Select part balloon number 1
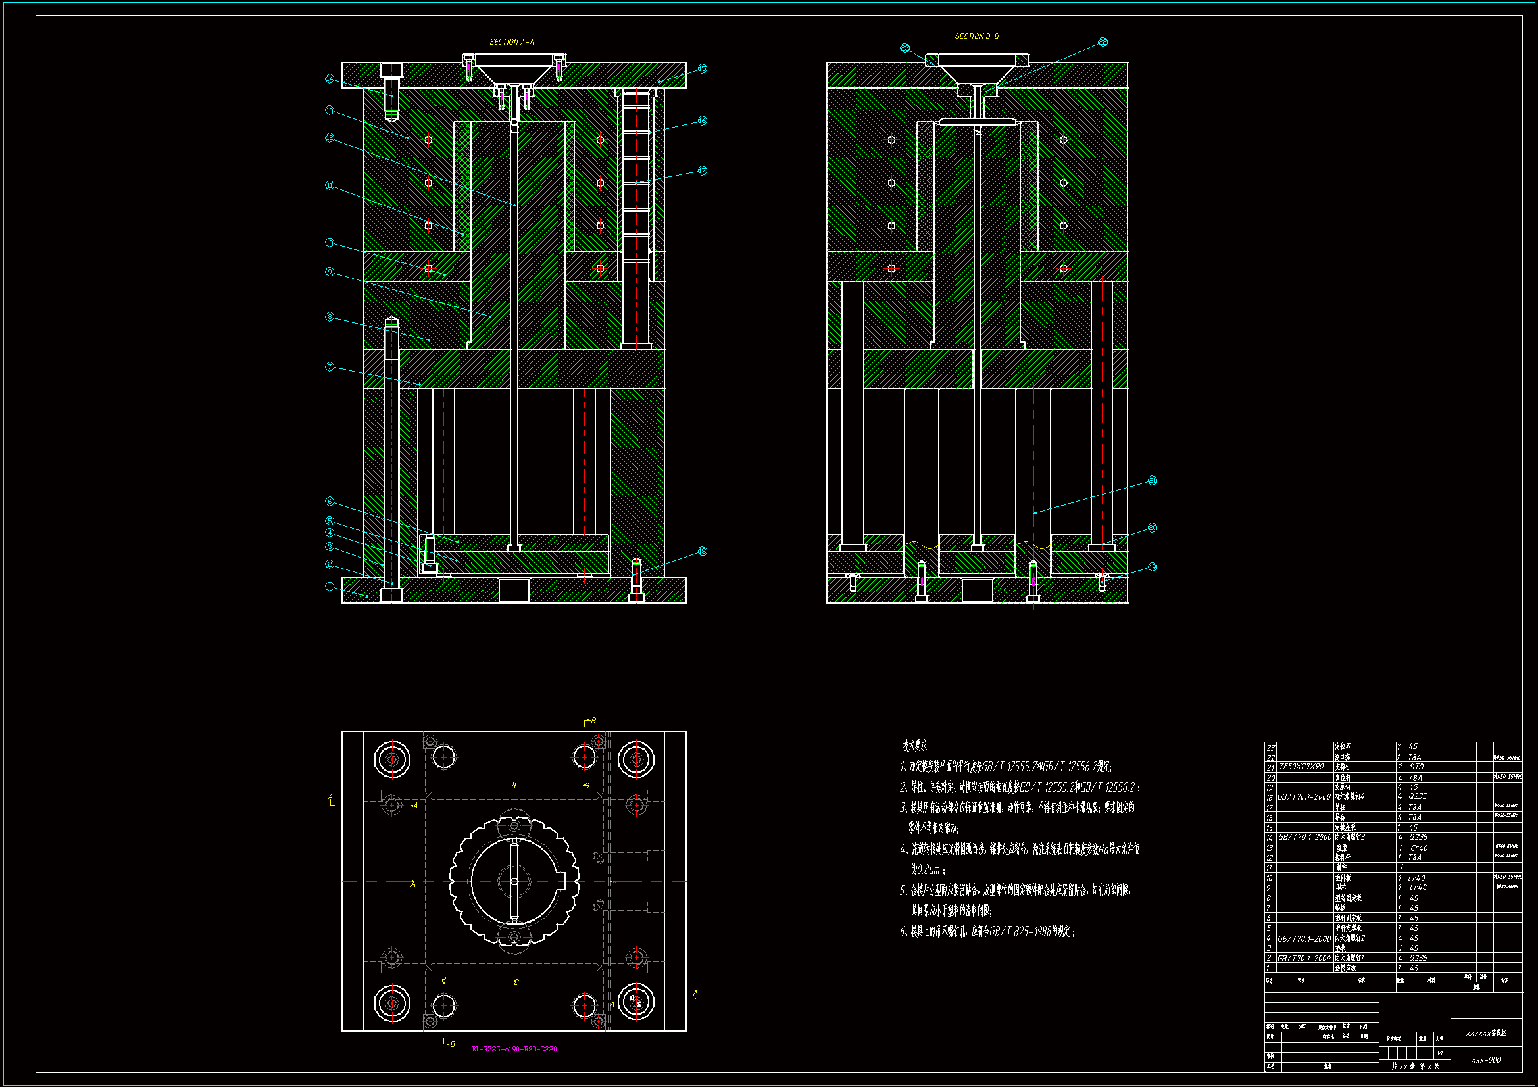 pos(330,587)
